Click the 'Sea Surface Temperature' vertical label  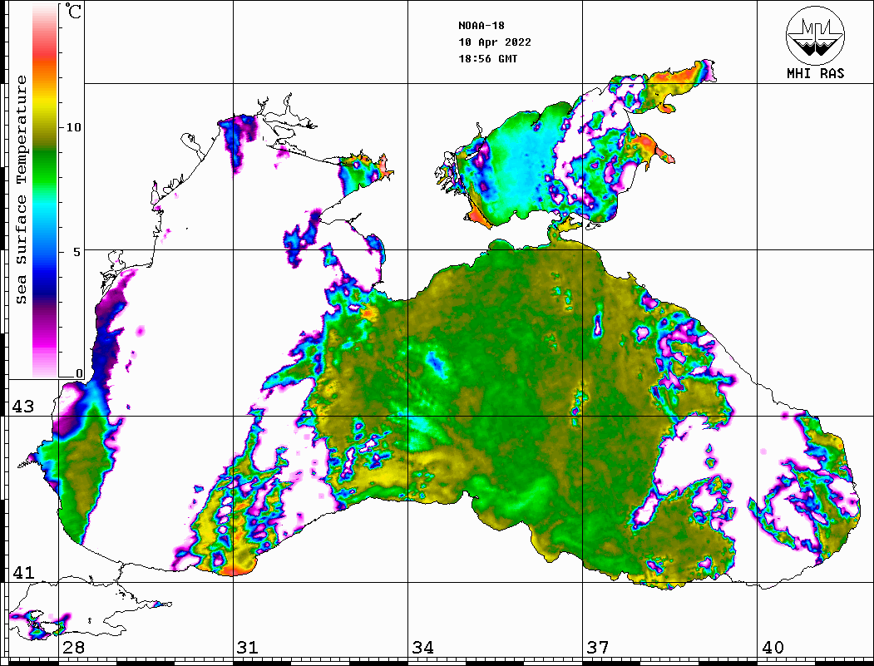point(21,190)
